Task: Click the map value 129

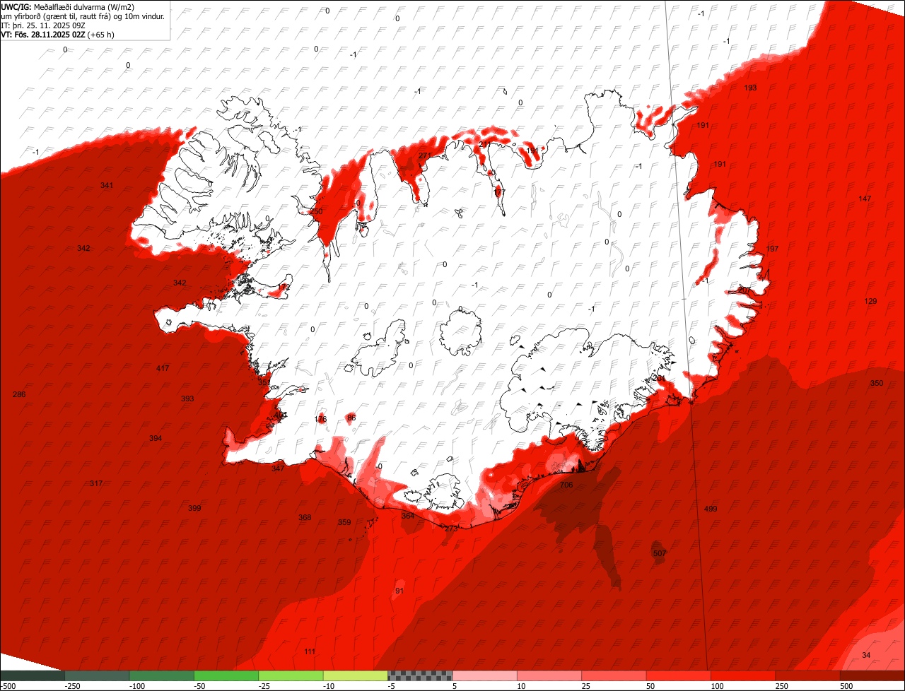Action: click(x=870, y=302)
